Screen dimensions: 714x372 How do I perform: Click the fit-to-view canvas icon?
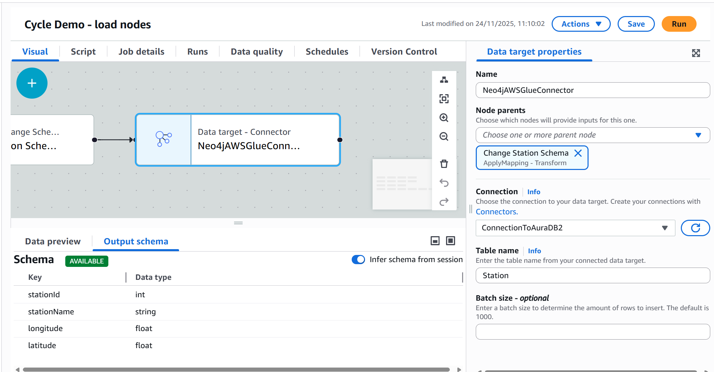[x=444, y=99]
